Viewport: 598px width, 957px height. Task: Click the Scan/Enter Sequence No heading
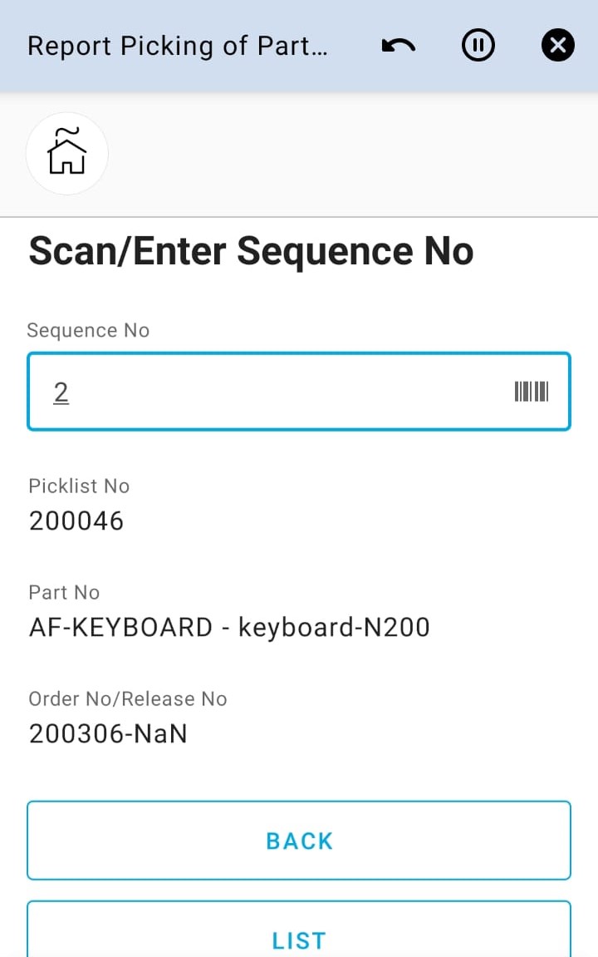click(x=251, y=251)
